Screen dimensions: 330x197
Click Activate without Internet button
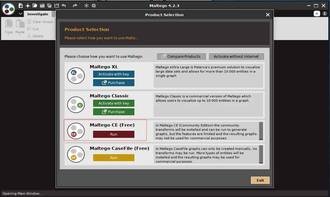pyautogui.click(x=236, y=56)
